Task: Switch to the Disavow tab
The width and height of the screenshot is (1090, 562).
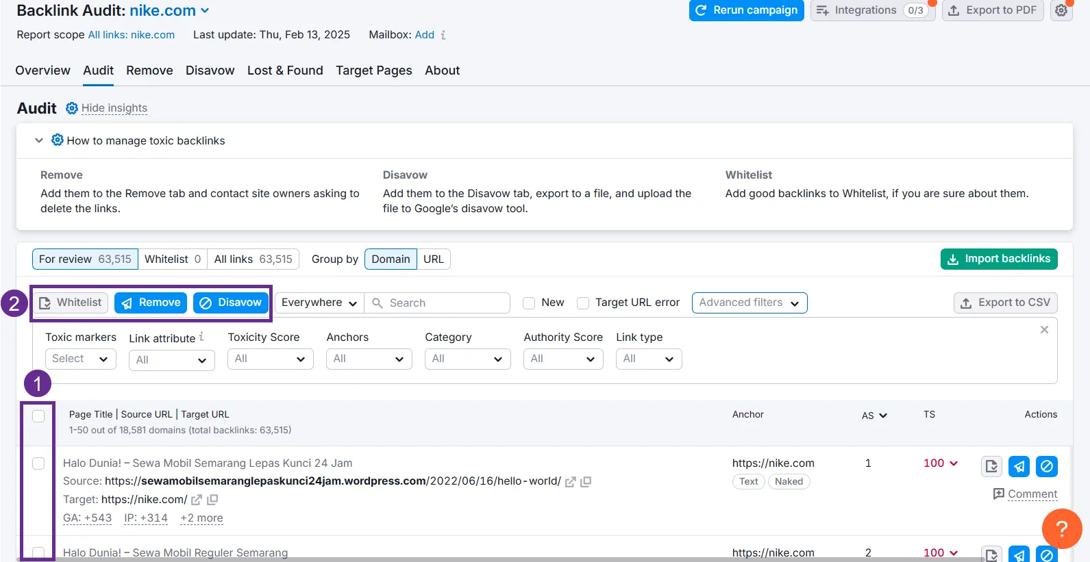Action: [x=210, y=71]
